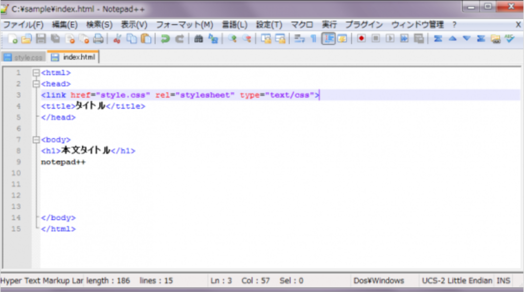Click the h1 本文タイトル line
The width and height of the screenshot is (524, 292).
88,151
